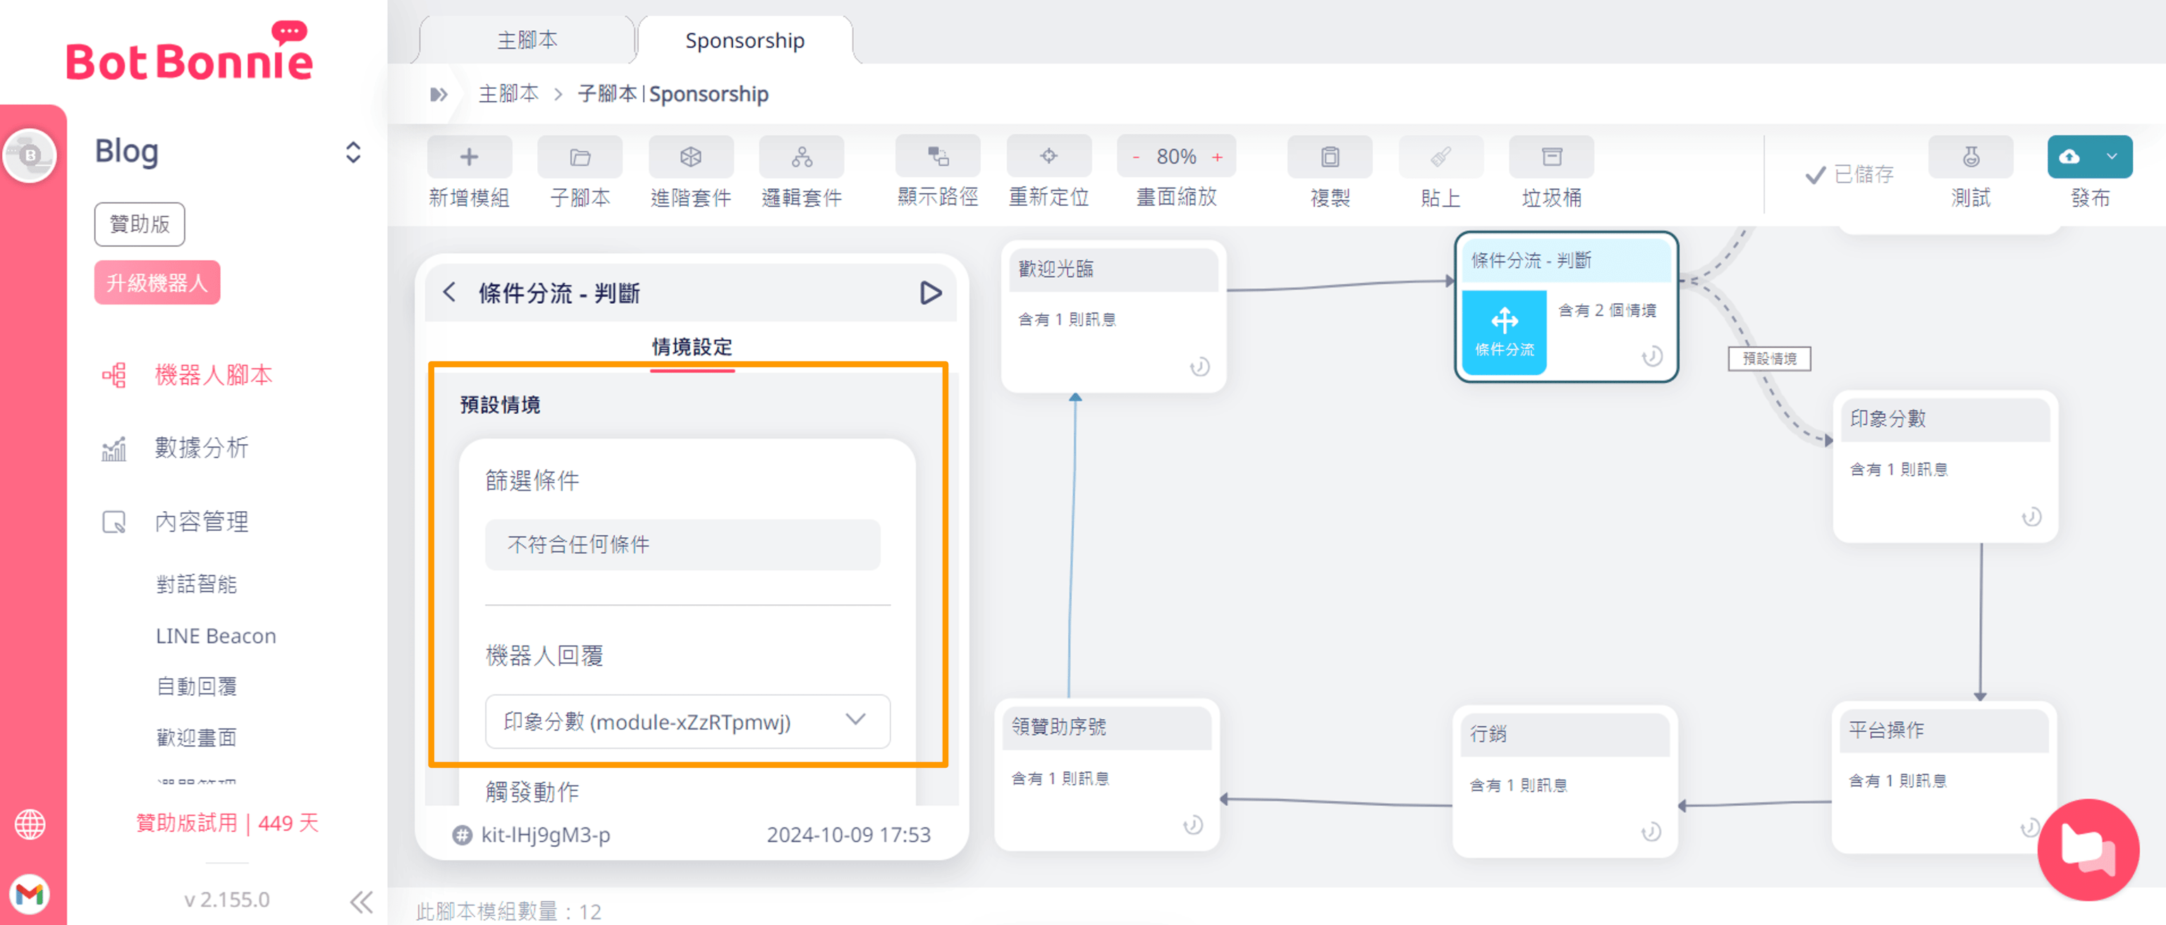Open the 子腳本 folder tool

(x=580, y=157)
